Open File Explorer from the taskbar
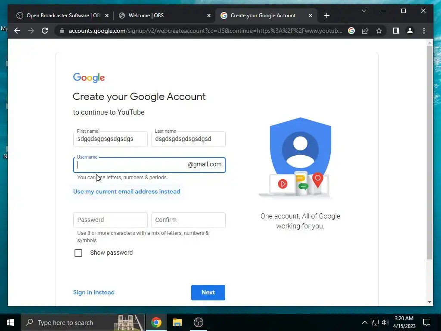Image resolution: width=441 pixels, height=331 pixels. click(177, 322)
